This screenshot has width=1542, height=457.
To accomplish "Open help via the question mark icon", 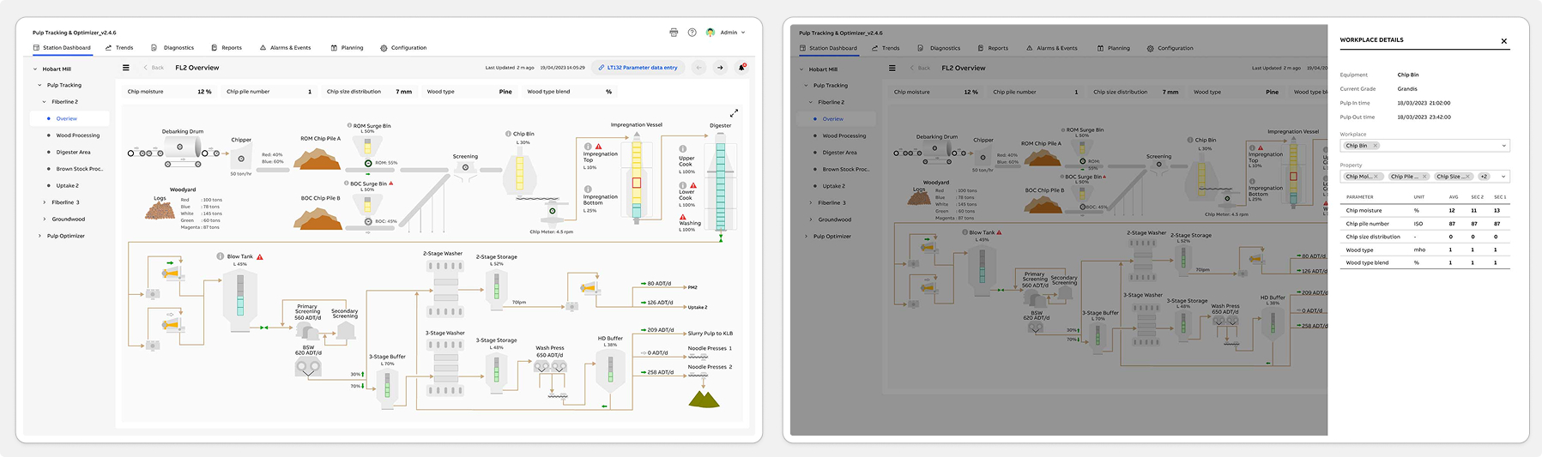I will [692, 33].
